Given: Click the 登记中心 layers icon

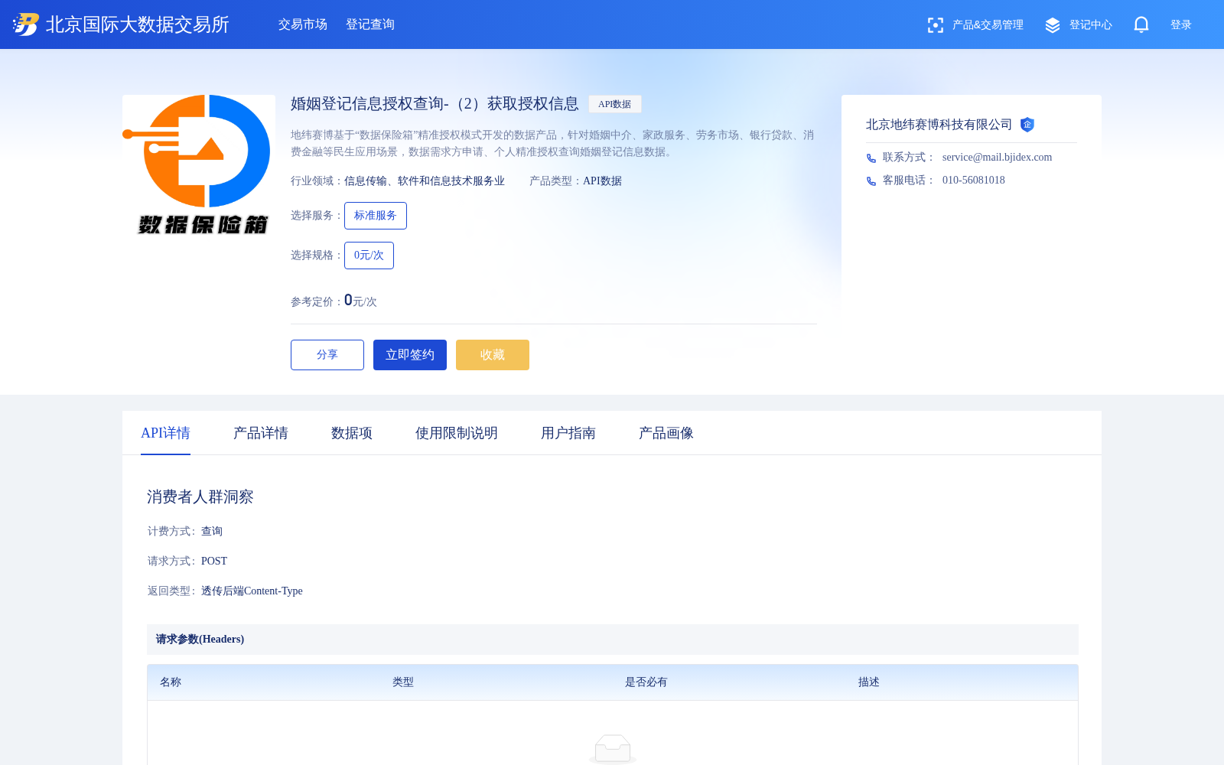Looking at the screenshot, I should 1053,25.
